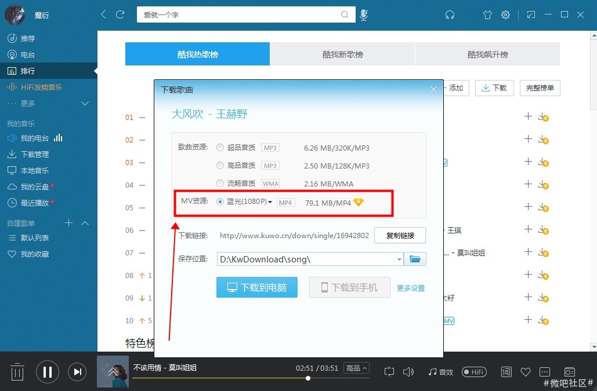Close the 下载歌曲 dialog

pos(433,89)
